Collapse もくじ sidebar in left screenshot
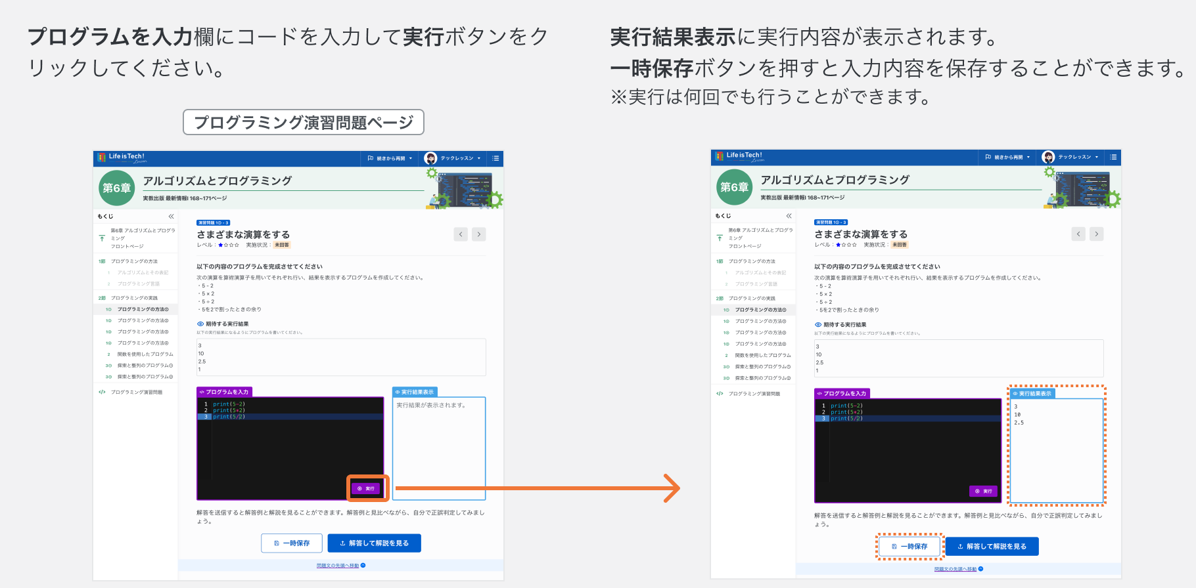The height and width of the screenshot is (588, 1196). [x=171, y=217]
